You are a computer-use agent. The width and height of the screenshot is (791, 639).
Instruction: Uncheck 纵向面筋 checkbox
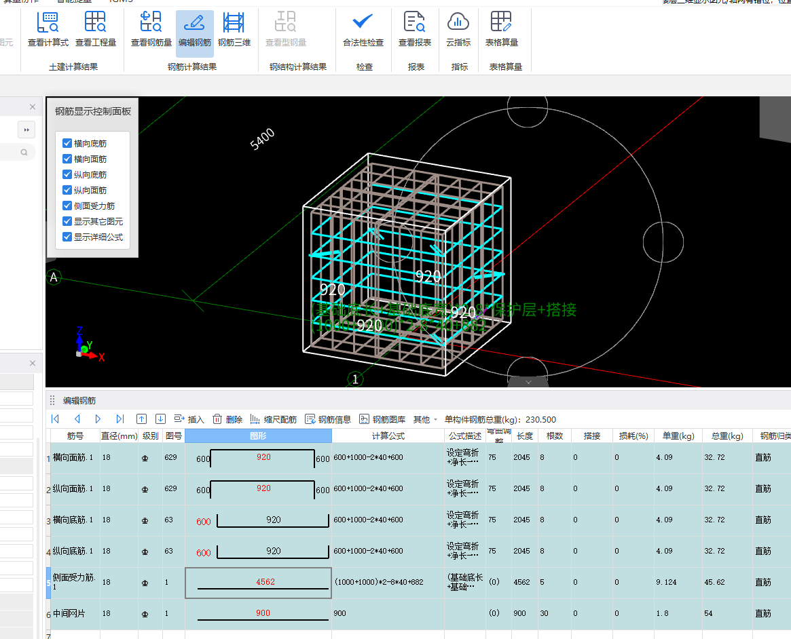pyautogui.click(x=67, y=190)
